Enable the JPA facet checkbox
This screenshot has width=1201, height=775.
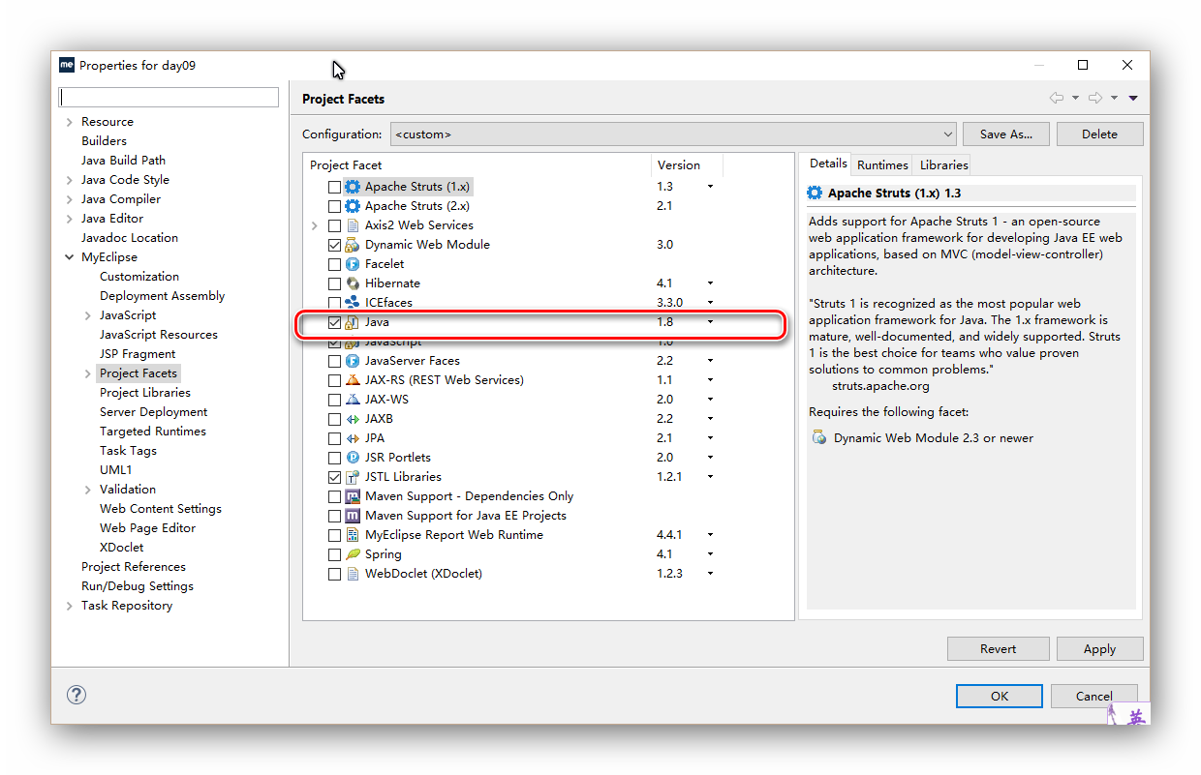334,438
